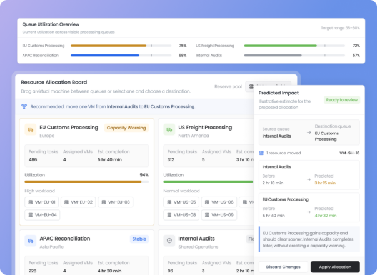Click the 72% overview value
The image size is (377, 275).
(x=356, y=46)
